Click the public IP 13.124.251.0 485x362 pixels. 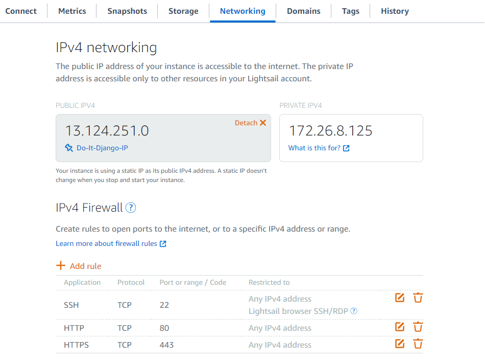pyautogui.click(x=107, y=130)
